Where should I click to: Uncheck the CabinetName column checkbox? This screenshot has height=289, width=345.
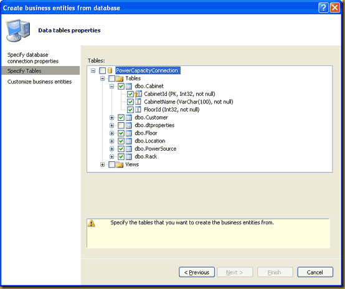tap(130, 102)
